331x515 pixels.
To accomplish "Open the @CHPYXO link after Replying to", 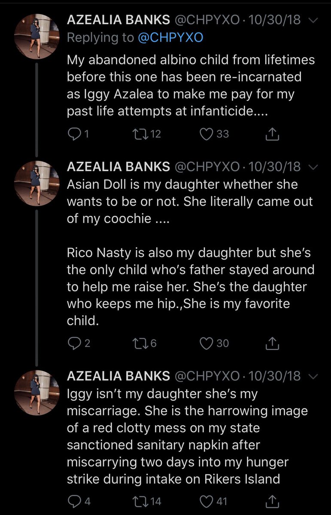I will tap(170, 38).
